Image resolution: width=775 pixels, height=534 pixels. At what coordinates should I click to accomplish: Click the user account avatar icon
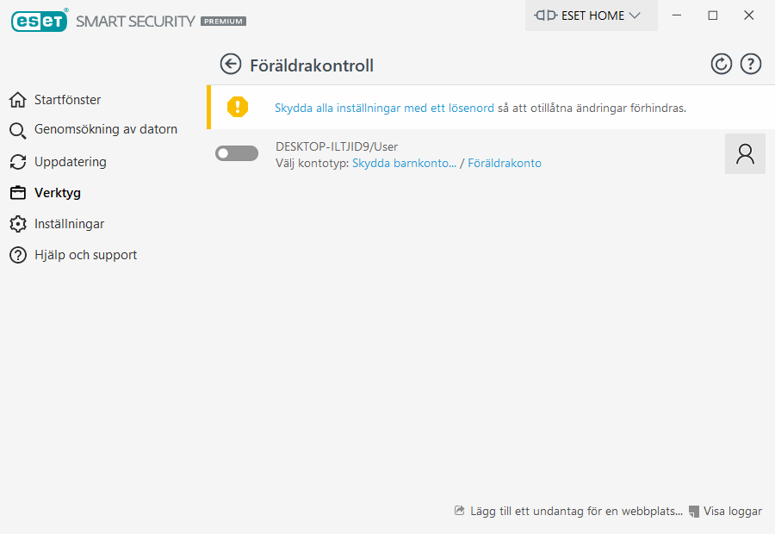click(x=745, y=154)
